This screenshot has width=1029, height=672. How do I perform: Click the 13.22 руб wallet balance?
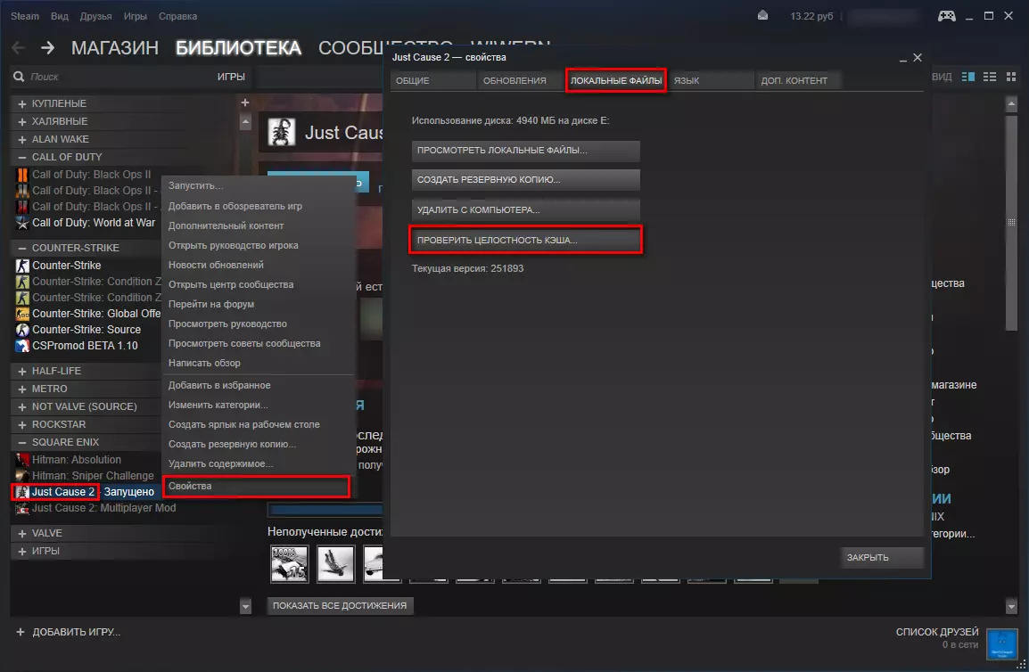click(x=811, y=16)
